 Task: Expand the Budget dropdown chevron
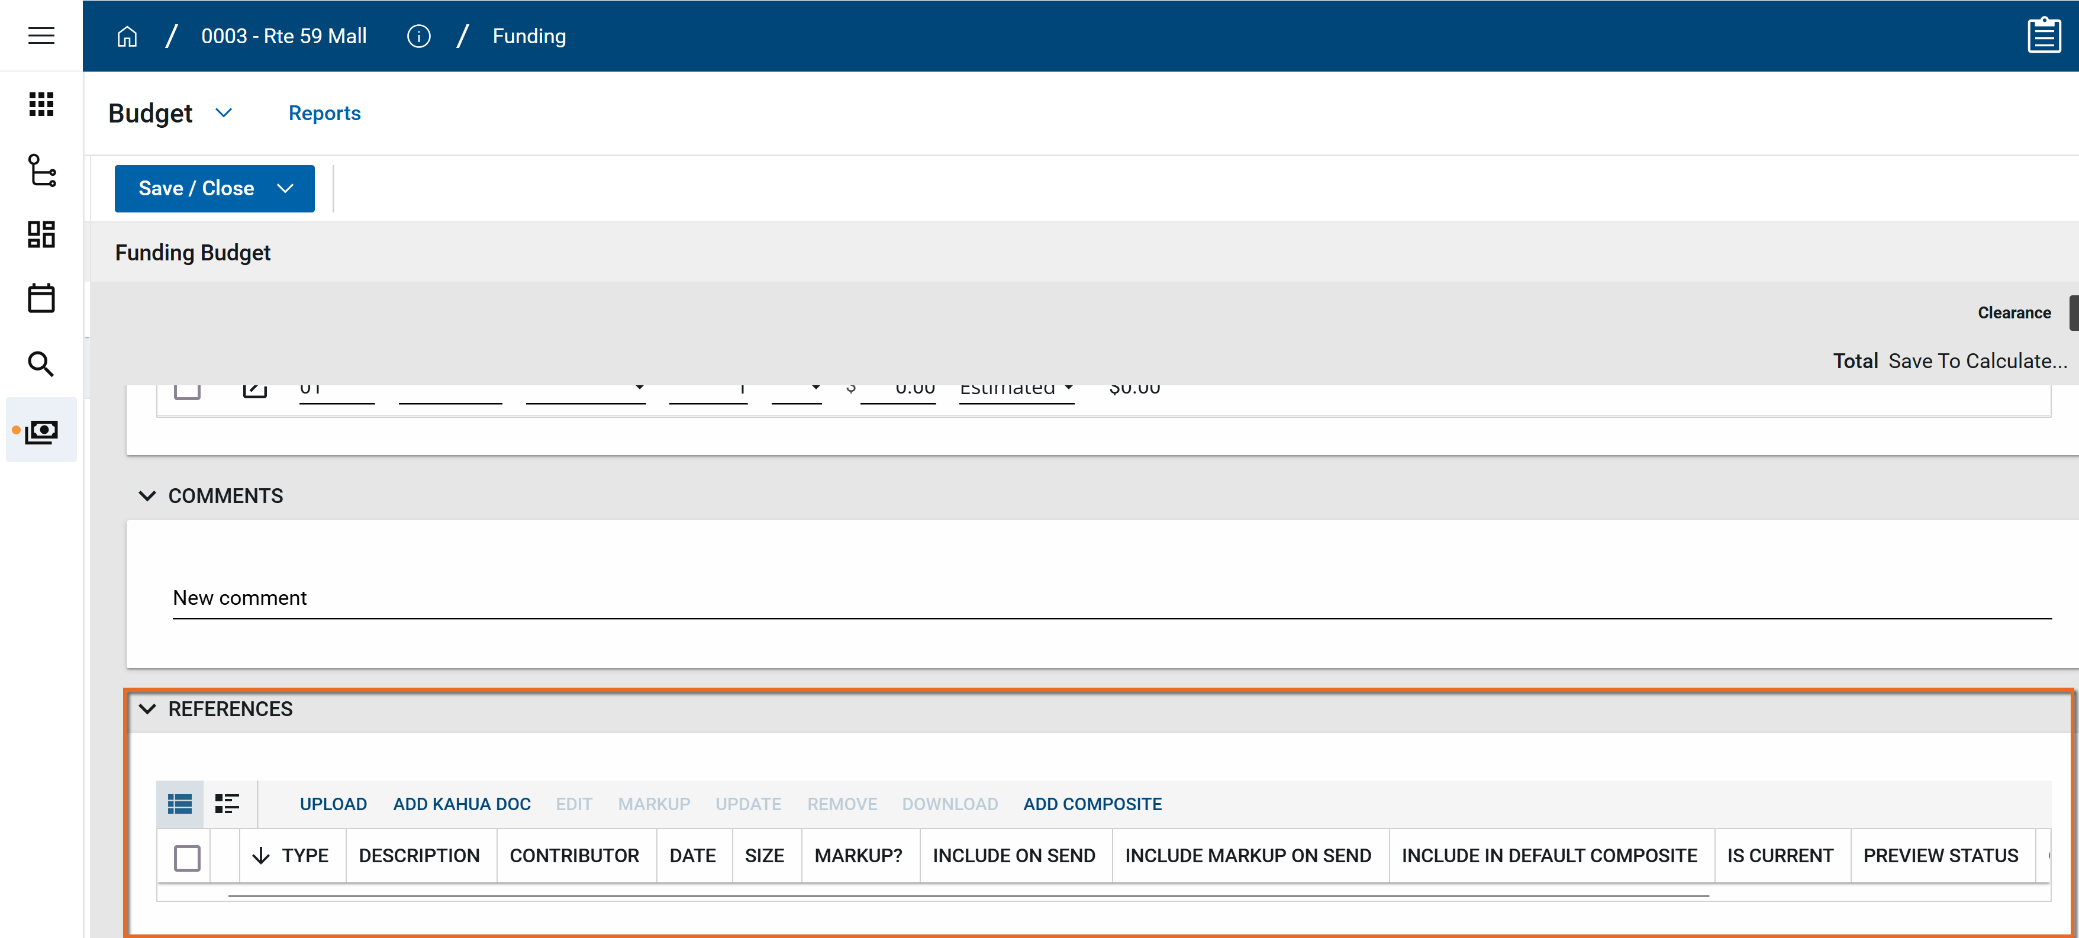[224, 113]
